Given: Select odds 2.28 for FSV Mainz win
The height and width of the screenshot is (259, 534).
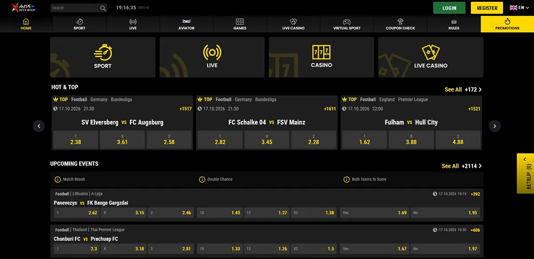Looking at the screenshot, I should pyautogui.click(x=313, y=139).
